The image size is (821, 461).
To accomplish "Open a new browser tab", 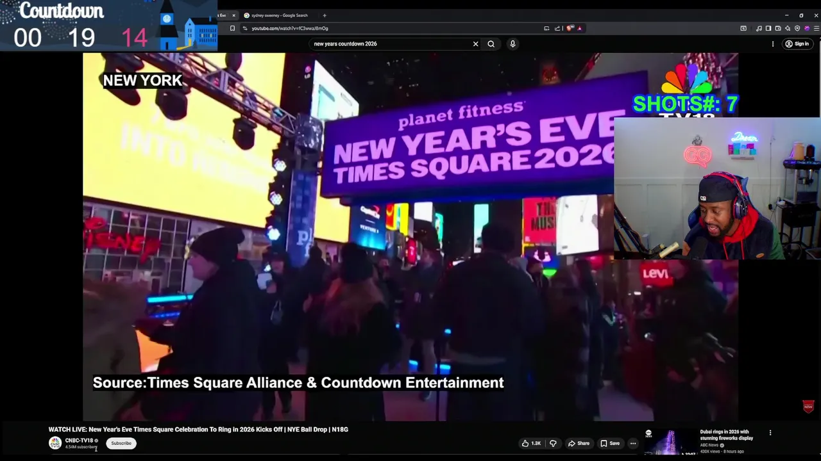I will tap(325, 15).
